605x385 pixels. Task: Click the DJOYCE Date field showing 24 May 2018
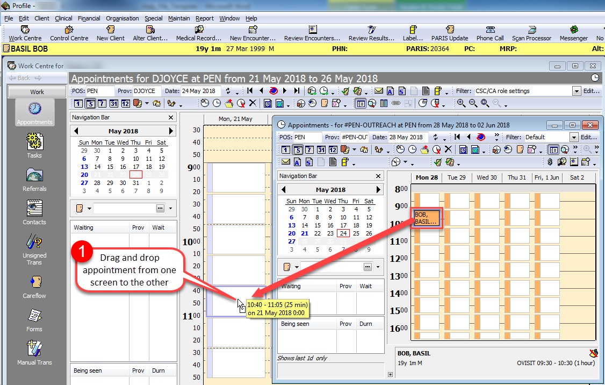pyautogui.click(x=201, y=91)
